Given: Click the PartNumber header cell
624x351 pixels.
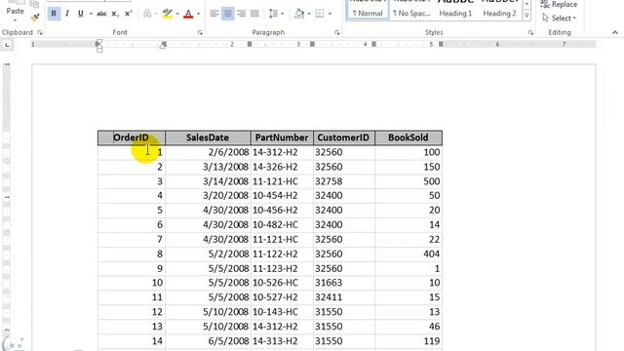Looking at the screenshot, I should click(x=282, y=137).
